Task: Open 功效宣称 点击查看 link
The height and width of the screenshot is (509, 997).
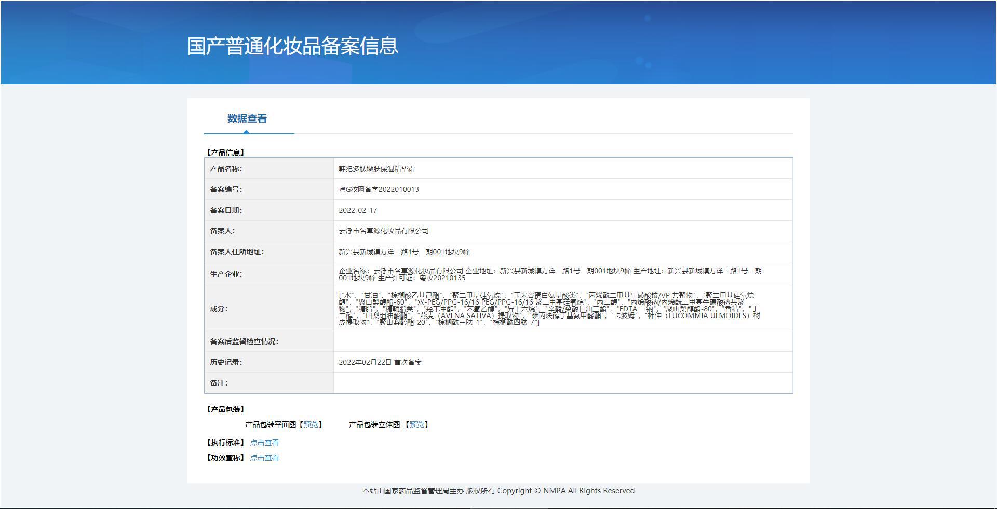Action: pos(265,458)
